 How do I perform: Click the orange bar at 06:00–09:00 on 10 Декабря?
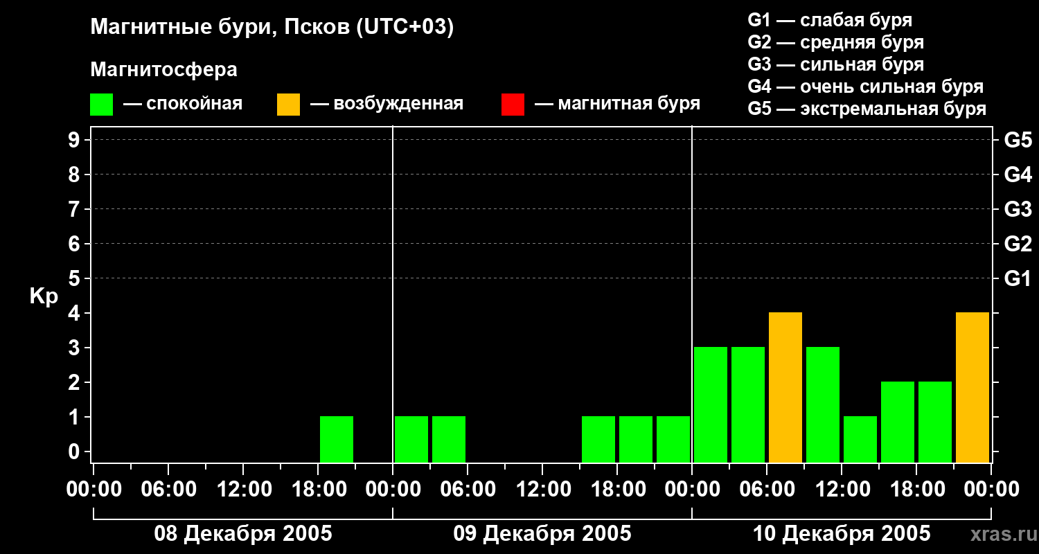click(x=785, y=387)
